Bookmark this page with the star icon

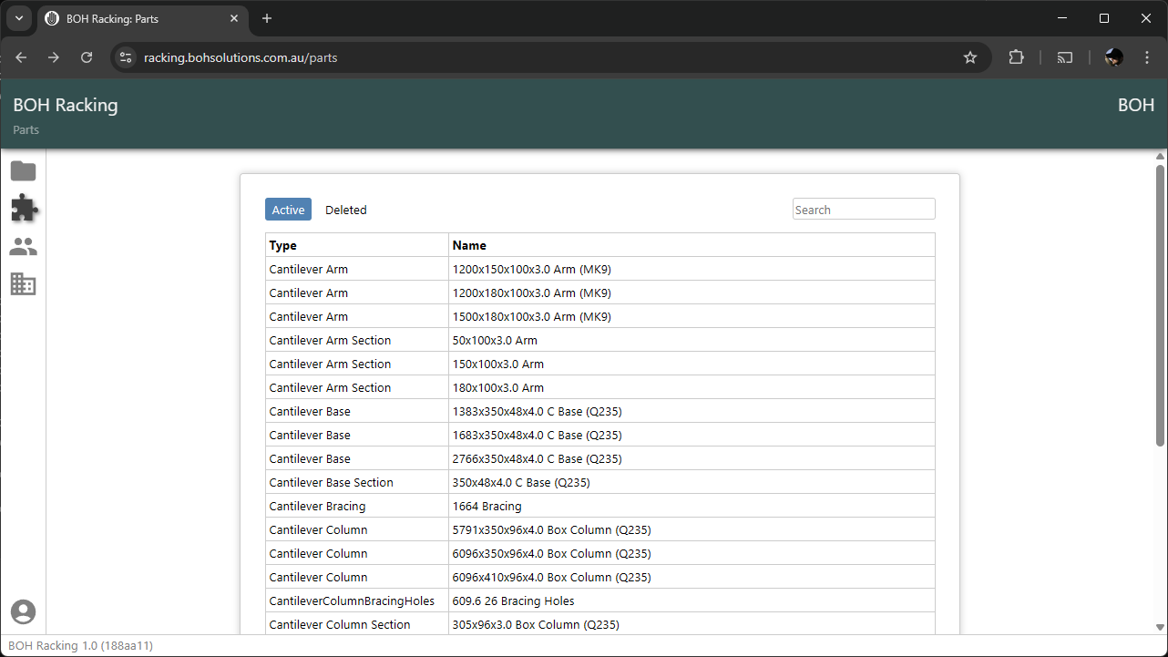[x=970, y=57]
